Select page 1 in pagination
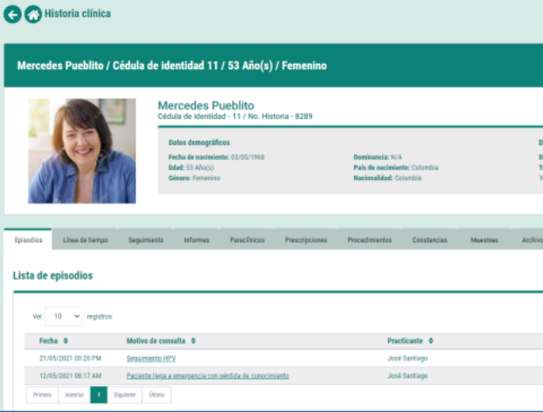This screenshot has height=412, width=543. click(x=99, y=395)
